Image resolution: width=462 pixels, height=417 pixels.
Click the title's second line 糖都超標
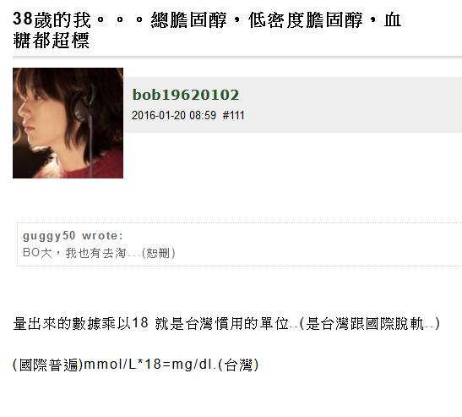(51, 41)
